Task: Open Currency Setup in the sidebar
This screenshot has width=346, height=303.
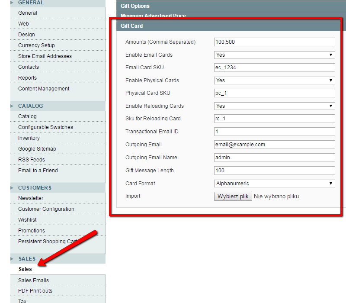Action: click(x=36, y=45)
